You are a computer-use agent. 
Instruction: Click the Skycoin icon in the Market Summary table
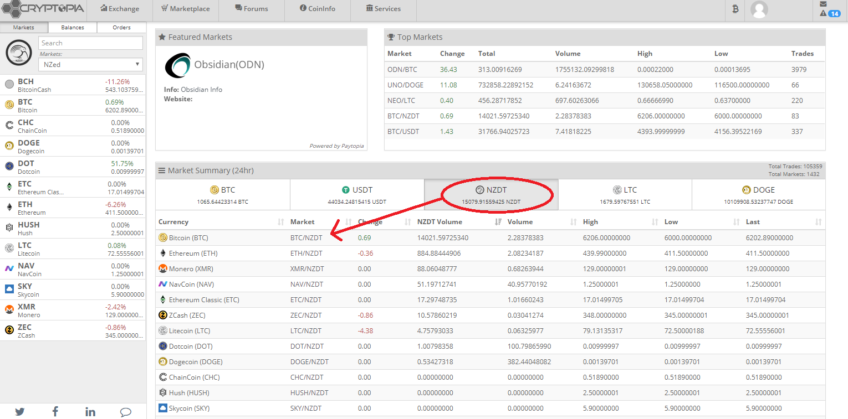pos(163,408)
